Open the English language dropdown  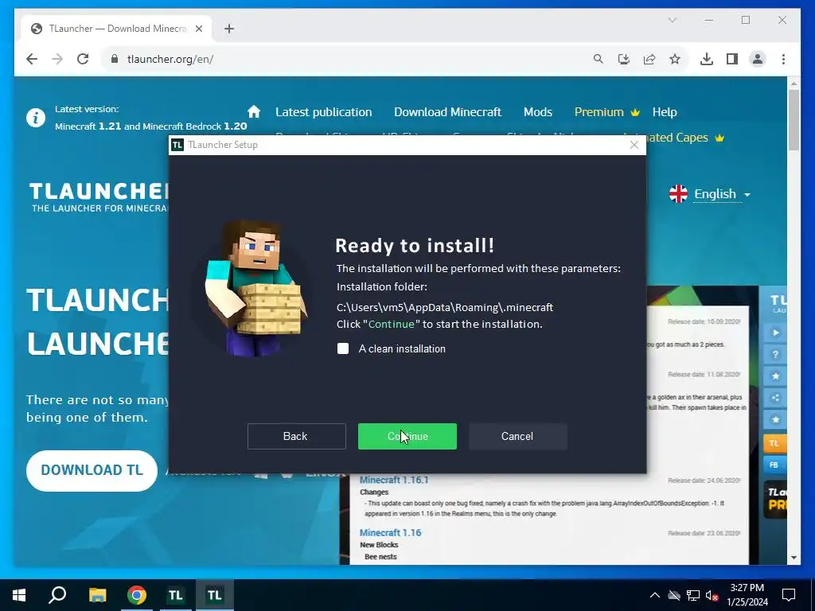point(722,194)
